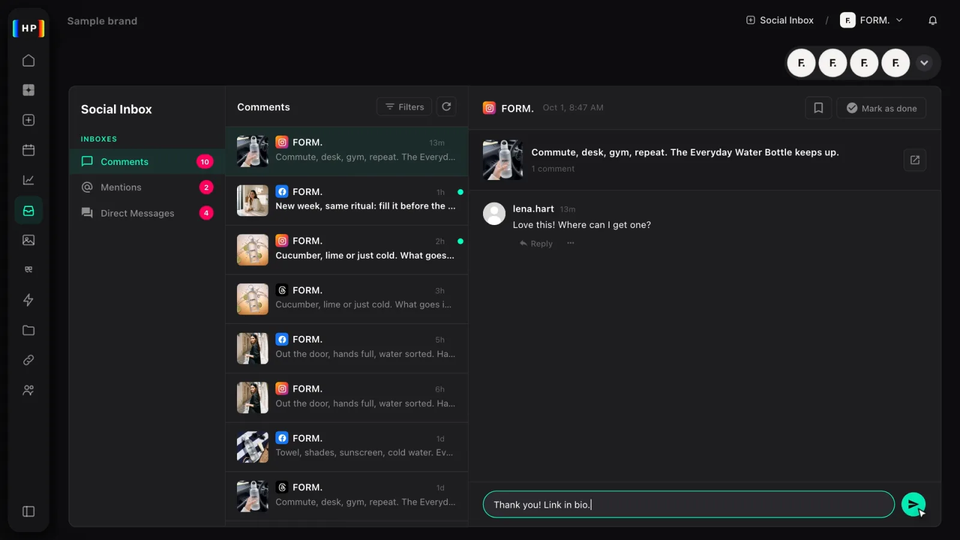Open 1h Facebook comment 'New week, same ritual'
Screen dimensions: 960x540
[x=347, y=200]
